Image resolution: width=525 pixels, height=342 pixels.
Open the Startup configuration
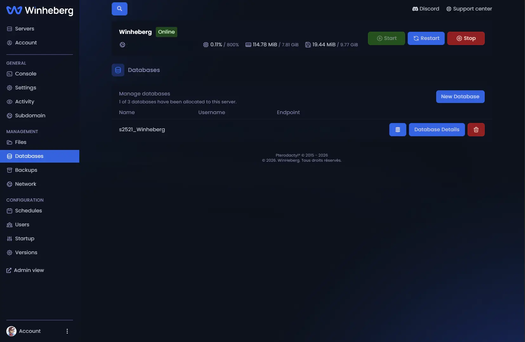coord(40,239)
